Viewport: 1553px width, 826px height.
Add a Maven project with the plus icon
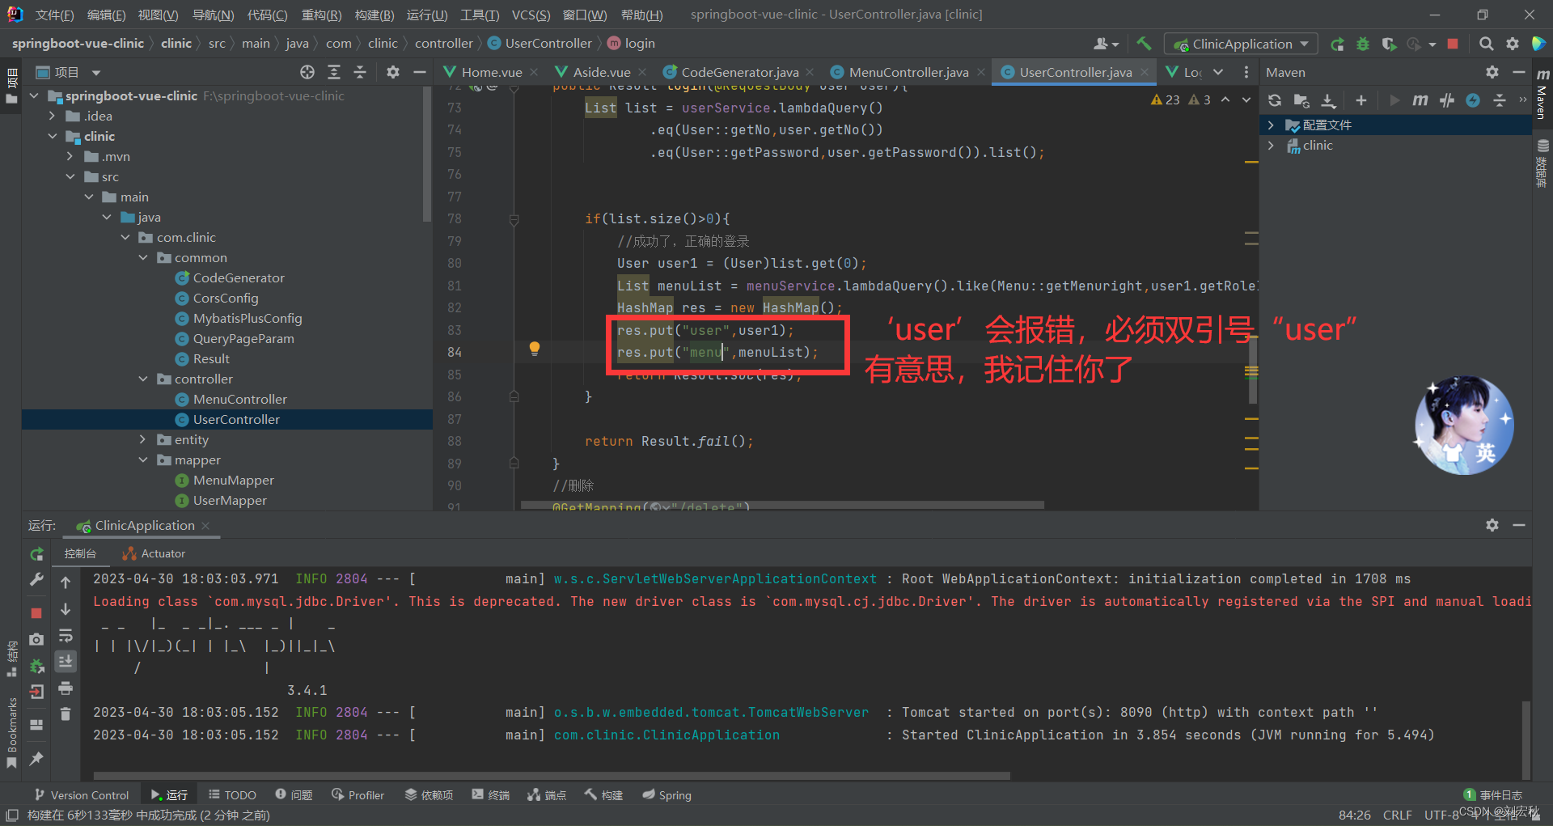[x=1361, y=100]
